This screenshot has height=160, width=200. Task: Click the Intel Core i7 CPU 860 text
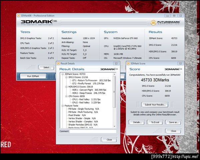[127, 47]
